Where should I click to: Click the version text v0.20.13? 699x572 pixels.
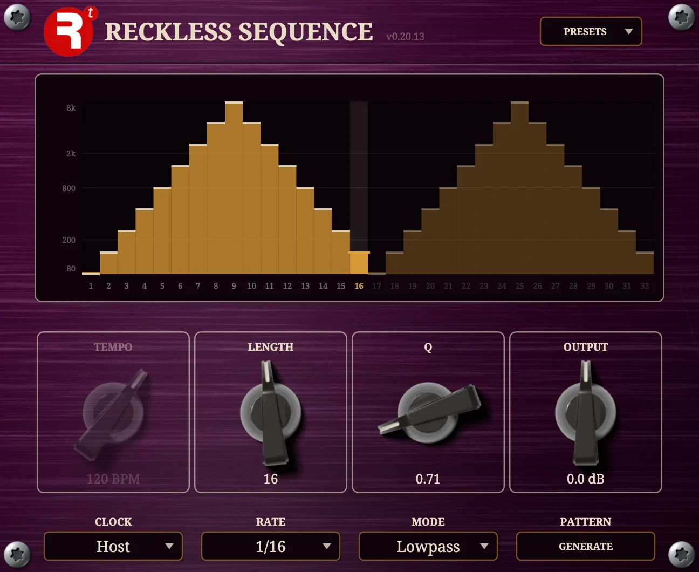pos(405,37)
